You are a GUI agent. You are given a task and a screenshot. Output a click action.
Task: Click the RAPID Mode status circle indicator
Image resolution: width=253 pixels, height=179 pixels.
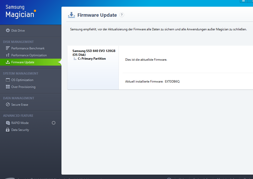pos(53,123)
